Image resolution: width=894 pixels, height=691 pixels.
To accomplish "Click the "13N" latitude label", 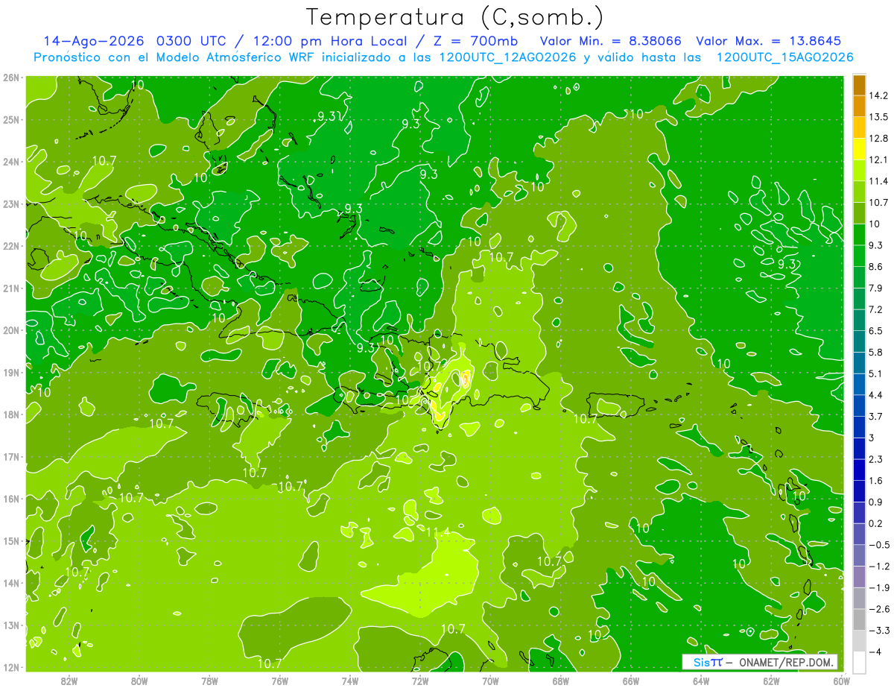I will [x=13, y=625].
